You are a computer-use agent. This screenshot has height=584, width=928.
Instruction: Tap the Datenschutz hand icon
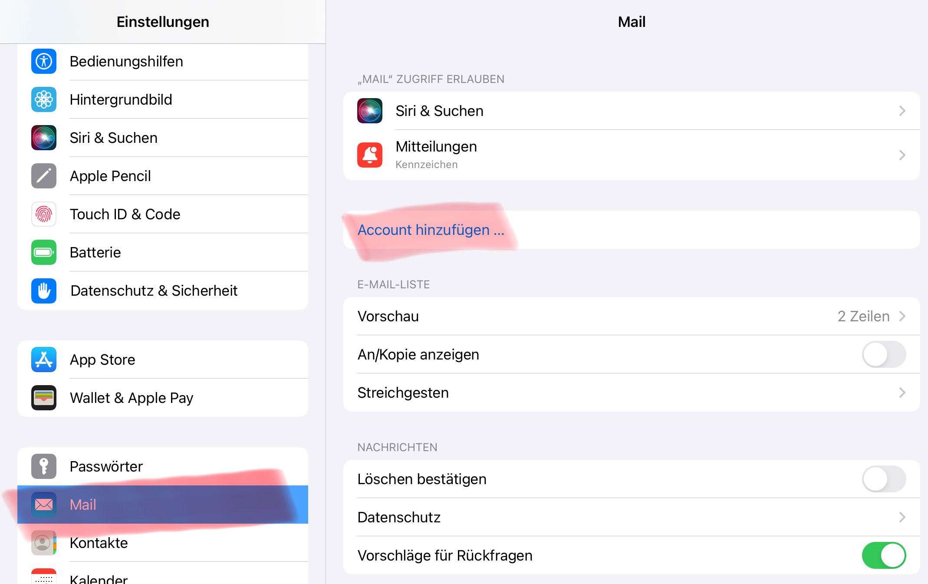pos(44,290)
